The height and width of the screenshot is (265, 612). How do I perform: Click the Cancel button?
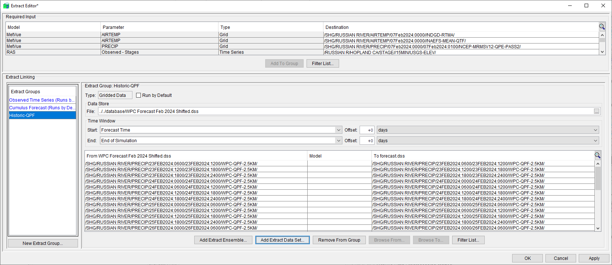point(561,258)
